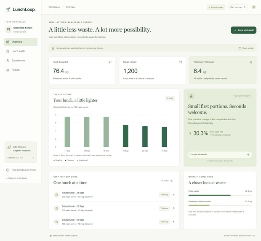This screenshot has width=261, height=241.
Task: Click the Start your own button
Action: (238, 7)
